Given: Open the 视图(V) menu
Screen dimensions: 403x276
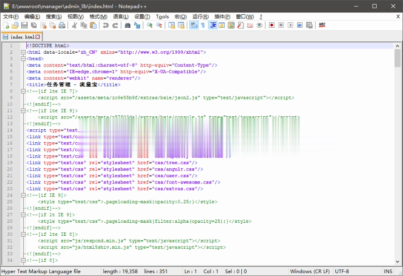Looking at the screenshot, I should point(76,17).
